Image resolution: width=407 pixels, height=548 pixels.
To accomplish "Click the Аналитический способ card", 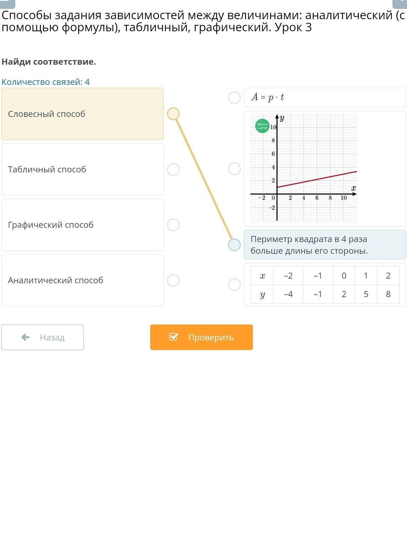I will [82, 280].
